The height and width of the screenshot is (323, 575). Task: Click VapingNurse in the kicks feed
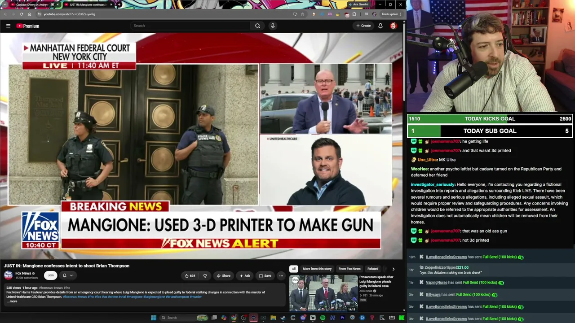coord(436,283)
